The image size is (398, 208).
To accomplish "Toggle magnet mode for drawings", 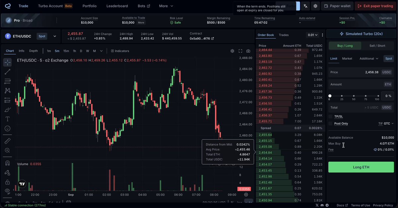I will click(8, 163).
